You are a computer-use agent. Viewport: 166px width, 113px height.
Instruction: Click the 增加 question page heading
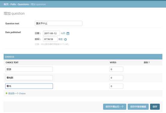click(x=14, y=13)
